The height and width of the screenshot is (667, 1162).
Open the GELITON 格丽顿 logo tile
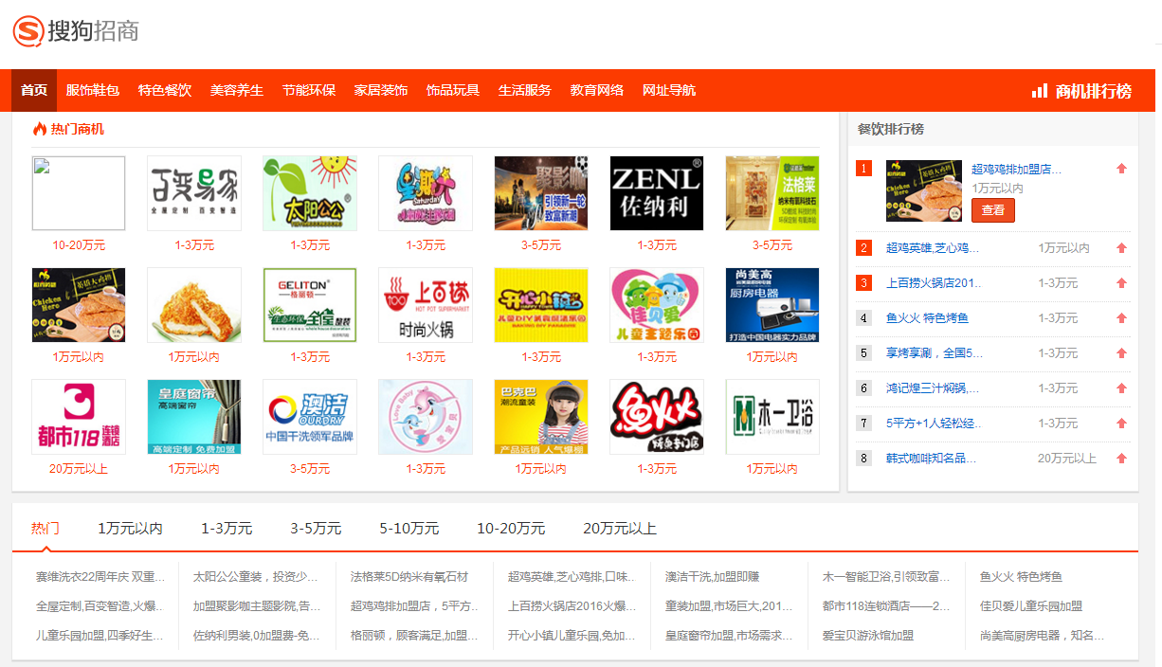[x=310, y=305]
